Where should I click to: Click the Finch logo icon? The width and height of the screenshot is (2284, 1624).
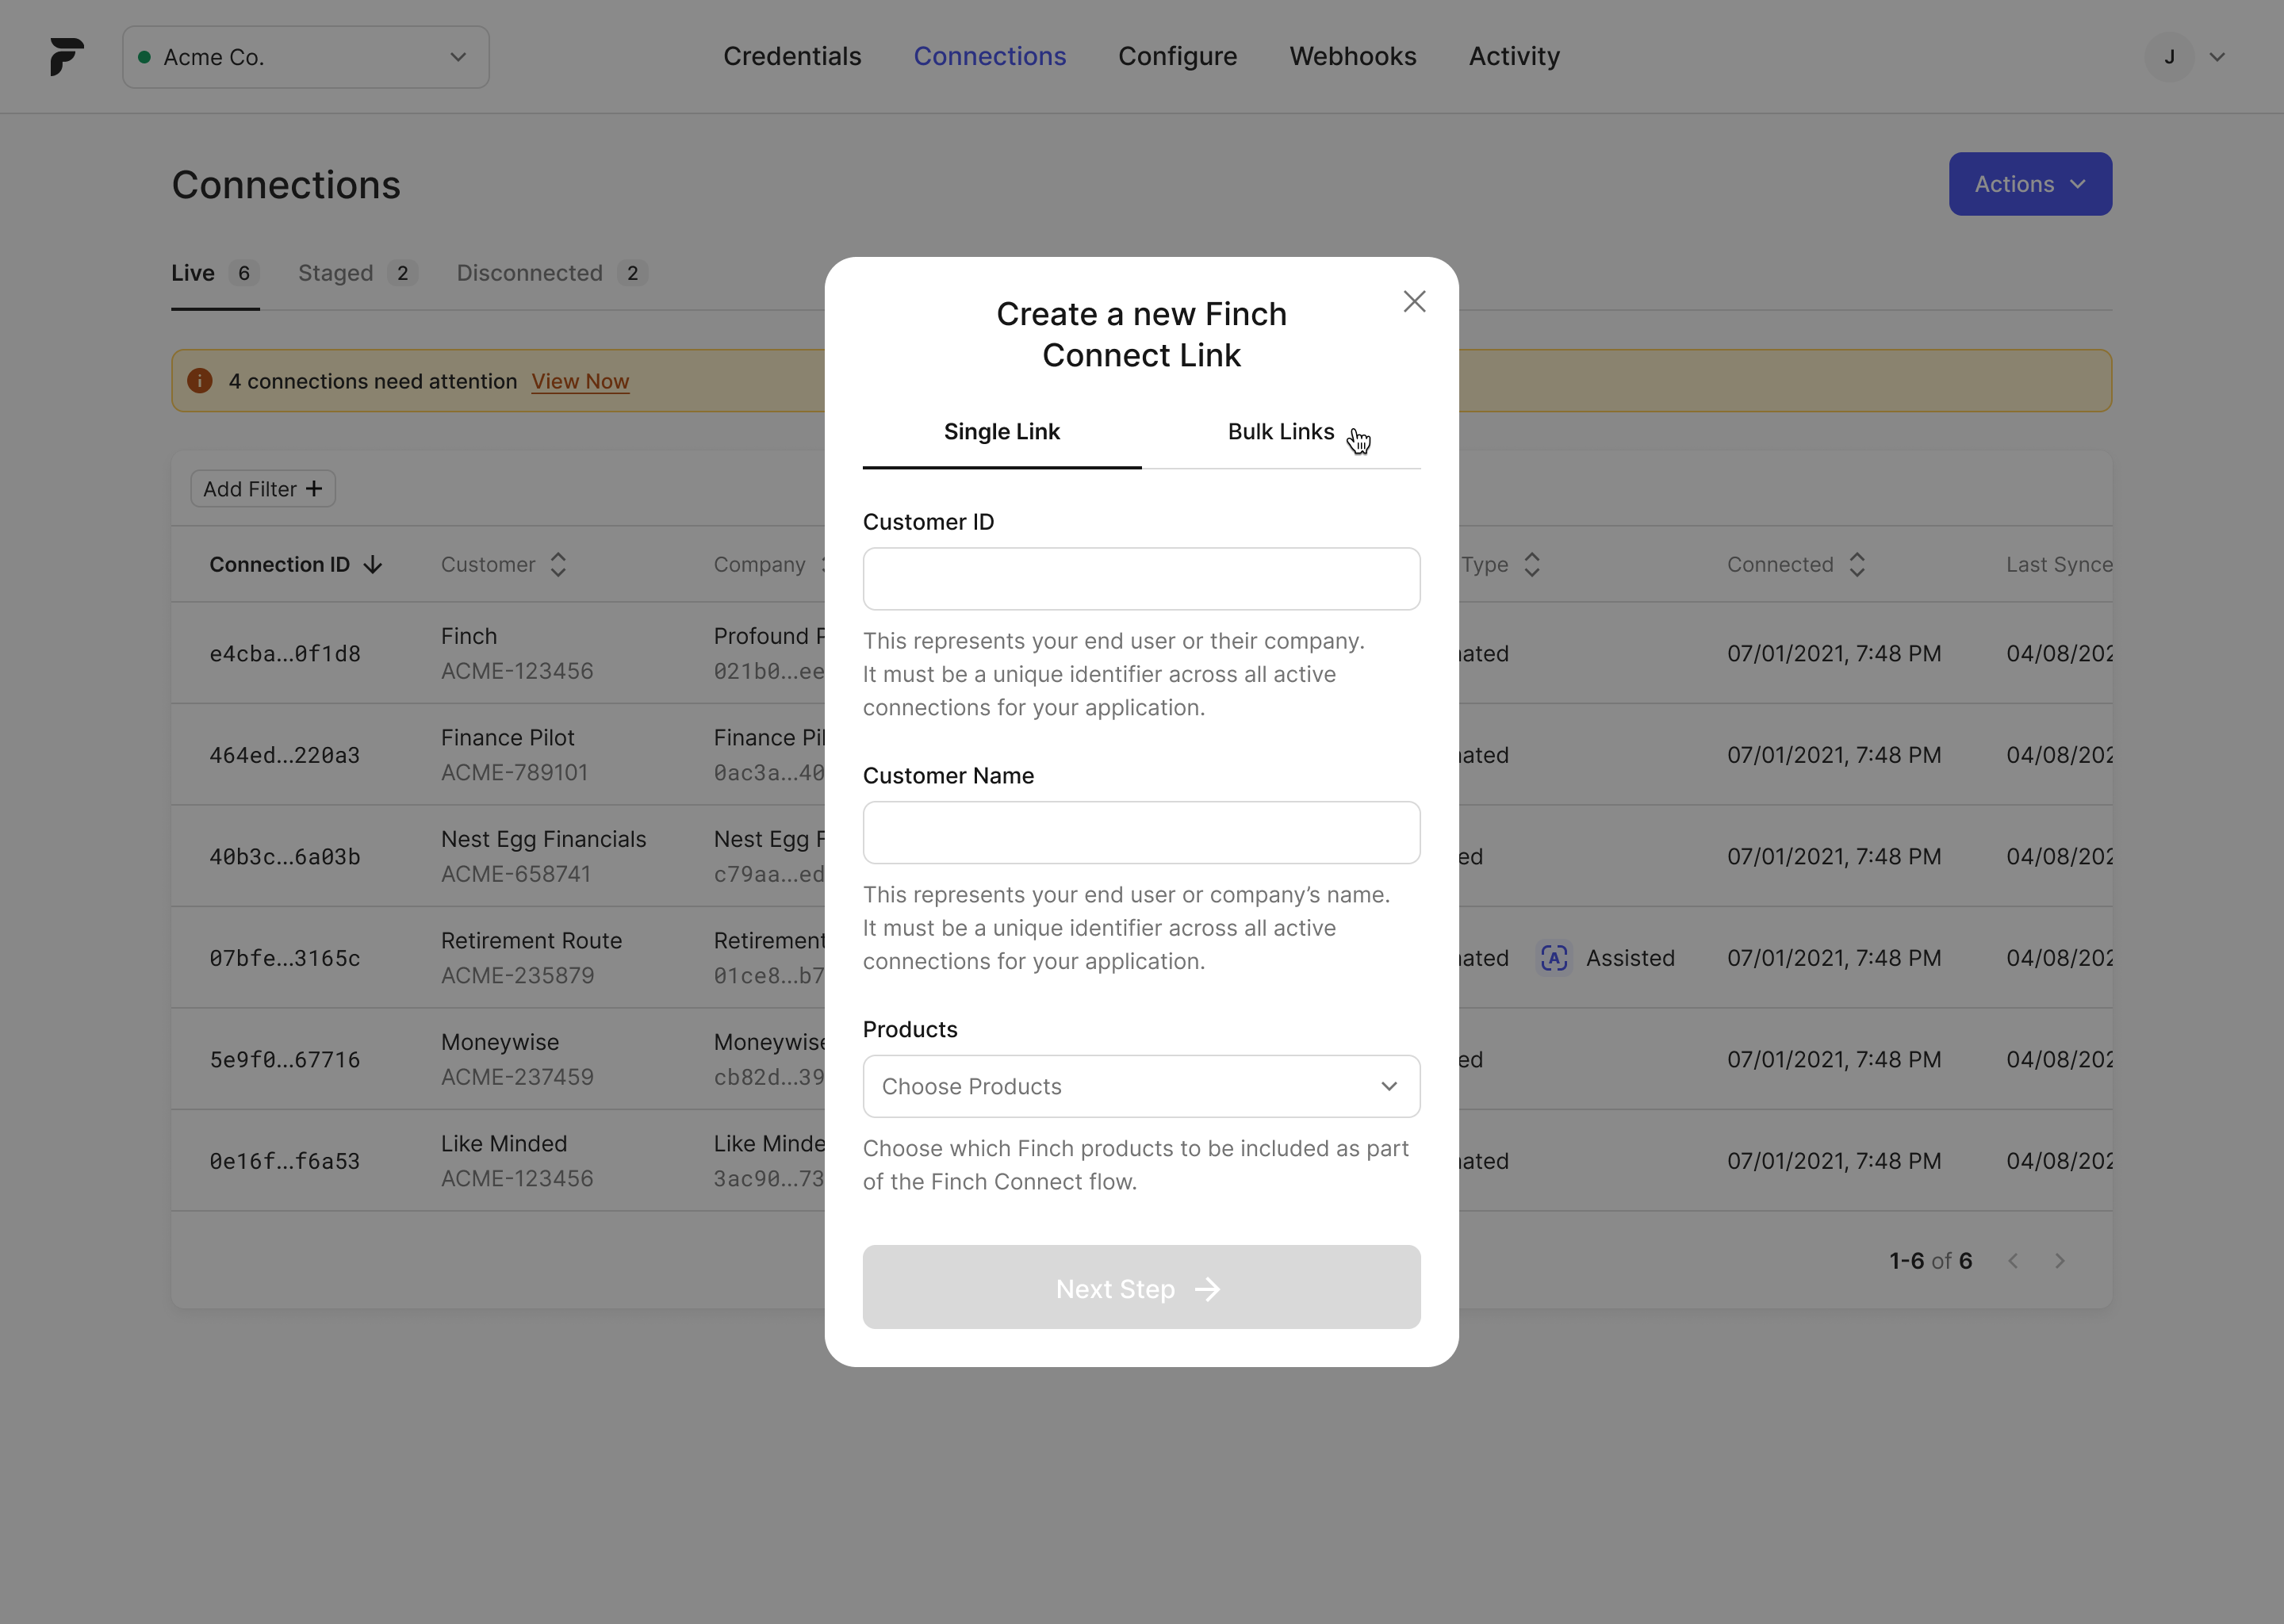tap(67, 57)
